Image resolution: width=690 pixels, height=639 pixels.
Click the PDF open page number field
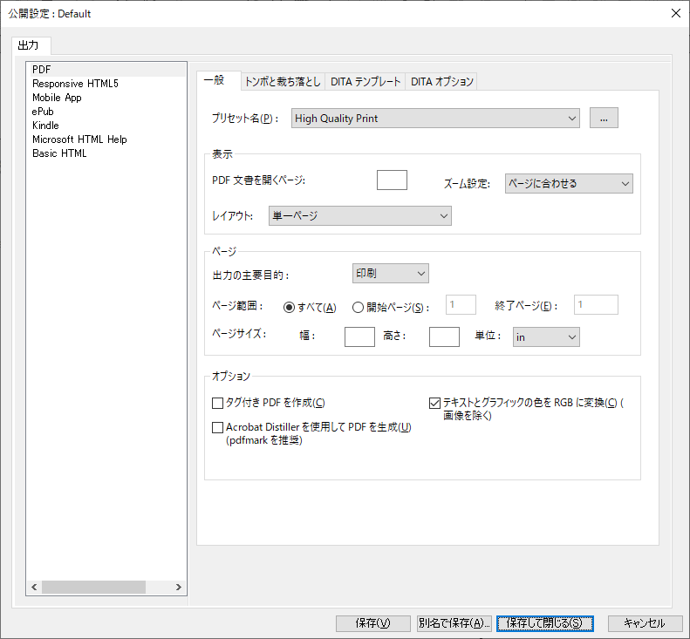pyautogui.click(x=392, y=180)
